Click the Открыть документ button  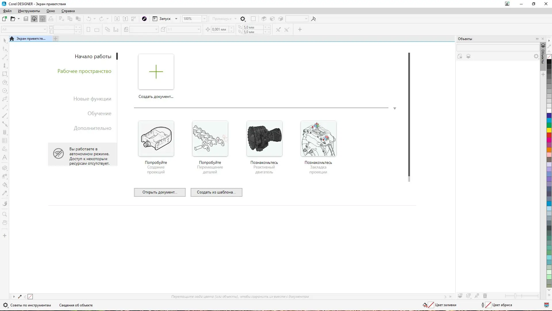[x=160, y=192]
